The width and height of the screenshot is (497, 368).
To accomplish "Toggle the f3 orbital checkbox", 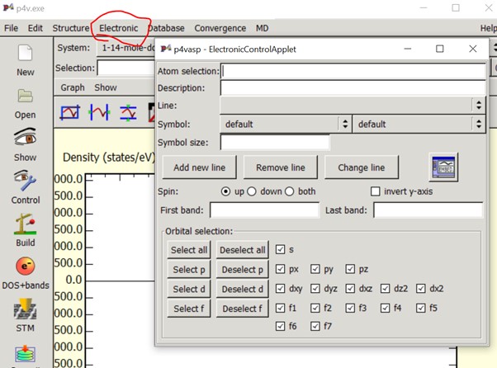I will point(350,308).
